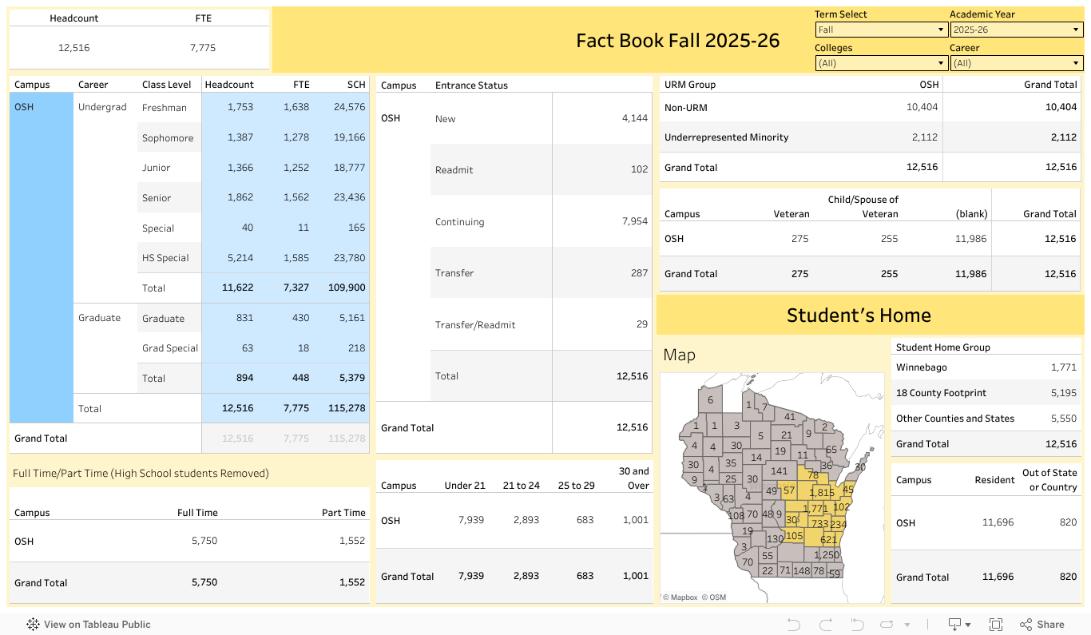Screen dimensions: 1091x635
Task: Open the Term Select dropdown
Action: point(881,30)
